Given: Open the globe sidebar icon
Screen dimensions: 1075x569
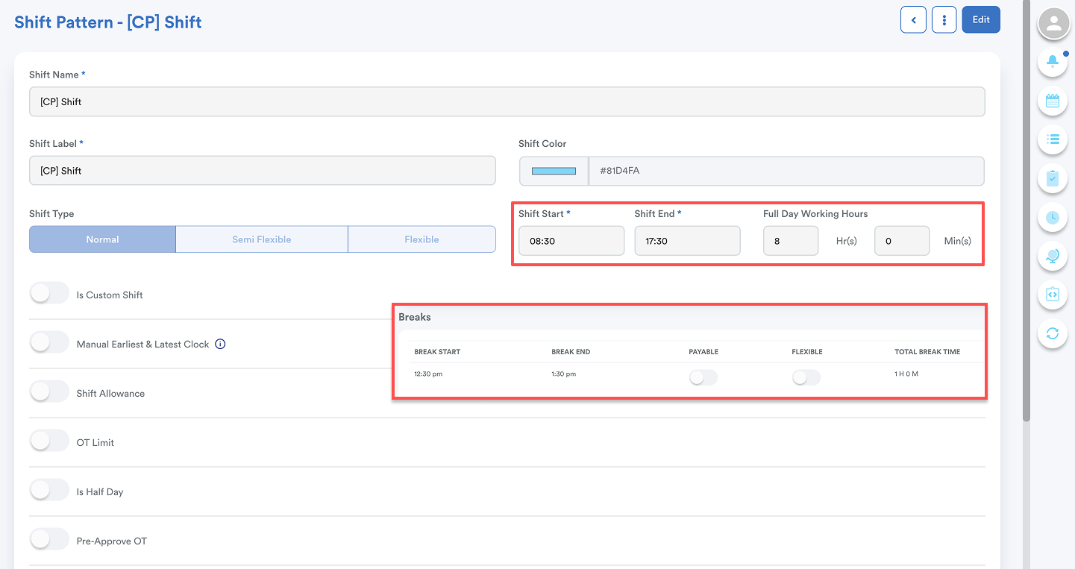Looking at the screenshot, I should 1053,256.
